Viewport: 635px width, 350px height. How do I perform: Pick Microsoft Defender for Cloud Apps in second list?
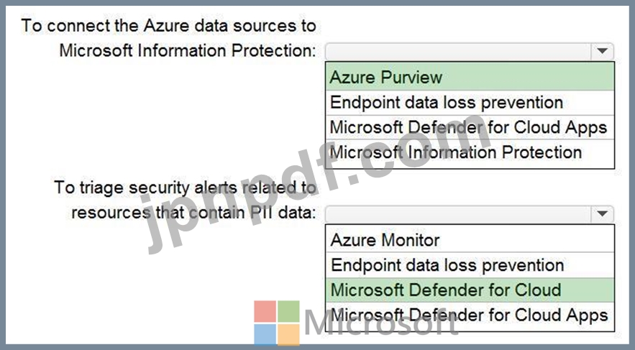coord(470,315)
